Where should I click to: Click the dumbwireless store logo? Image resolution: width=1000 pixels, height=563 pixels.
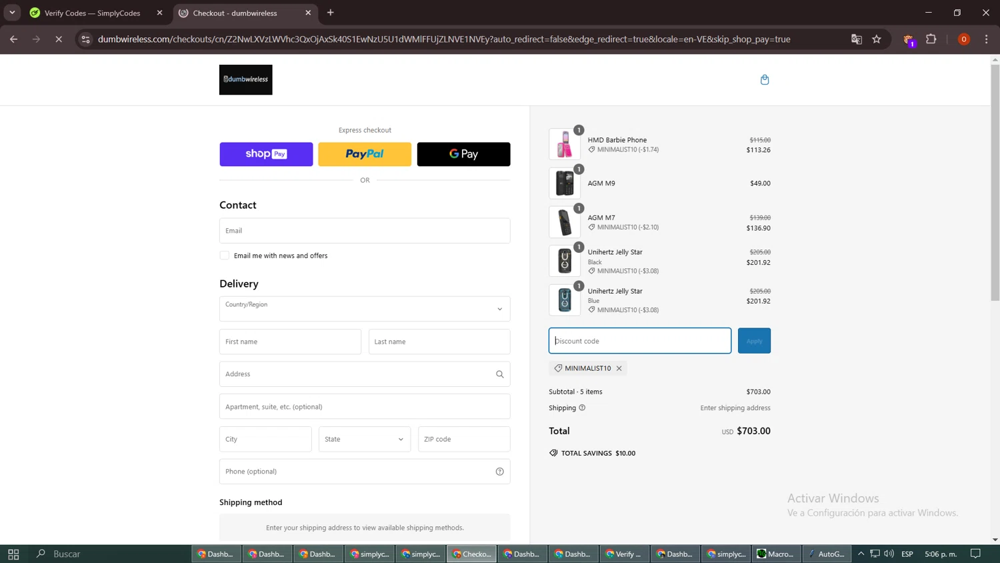click(245, 79)
